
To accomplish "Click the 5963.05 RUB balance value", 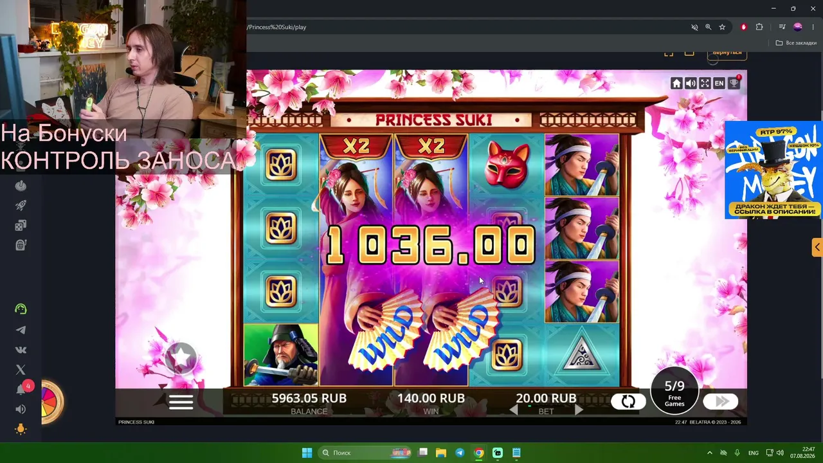I will pyautogui.click(x=309, y=398).
